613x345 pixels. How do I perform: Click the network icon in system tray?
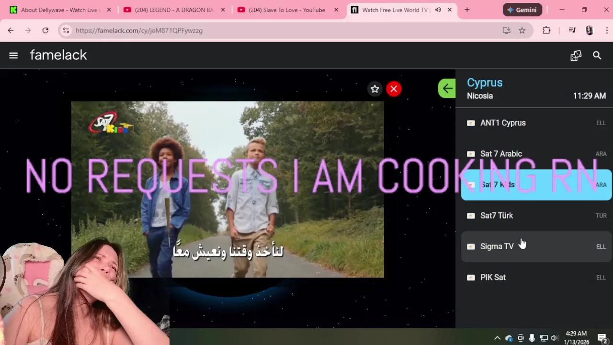[544, 338]
